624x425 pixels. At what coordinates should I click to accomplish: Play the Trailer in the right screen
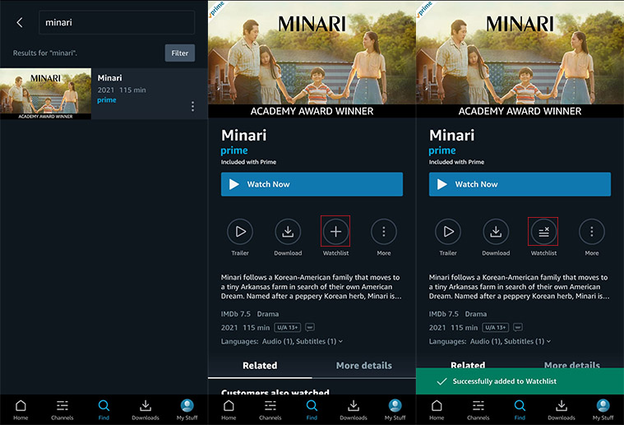pos(448,232)
